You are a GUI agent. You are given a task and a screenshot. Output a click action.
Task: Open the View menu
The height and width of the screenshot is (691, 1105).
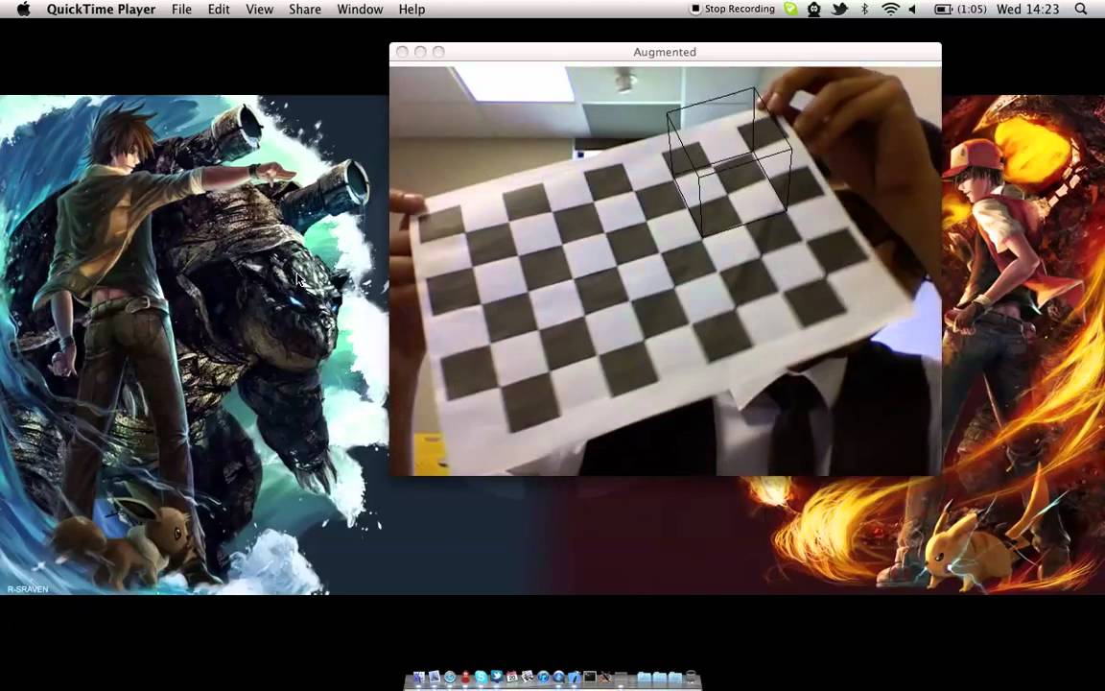(x=259, y=10)
